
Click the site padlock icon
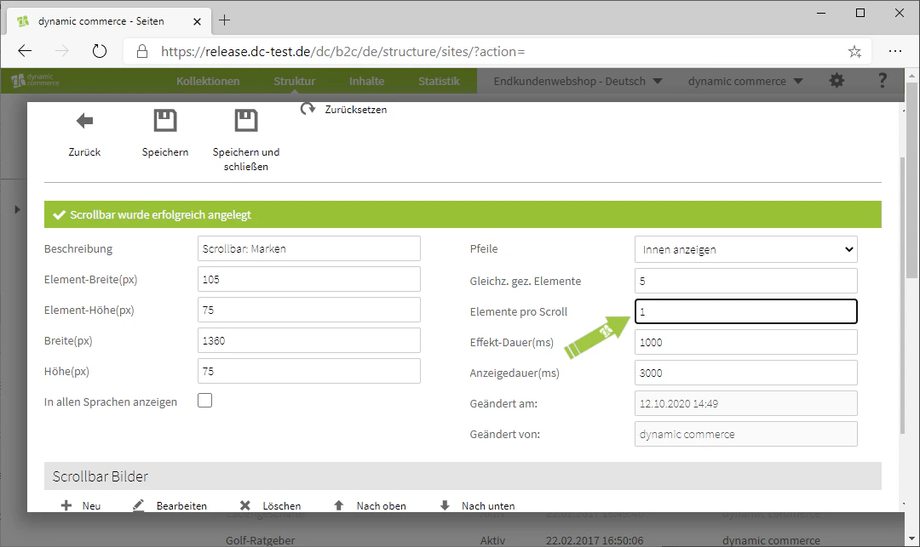[142, 52]
